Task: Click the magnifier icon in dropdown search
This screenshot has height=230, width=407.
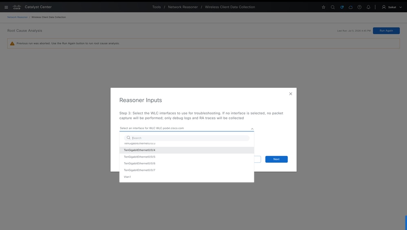Action: click(128, 138)
